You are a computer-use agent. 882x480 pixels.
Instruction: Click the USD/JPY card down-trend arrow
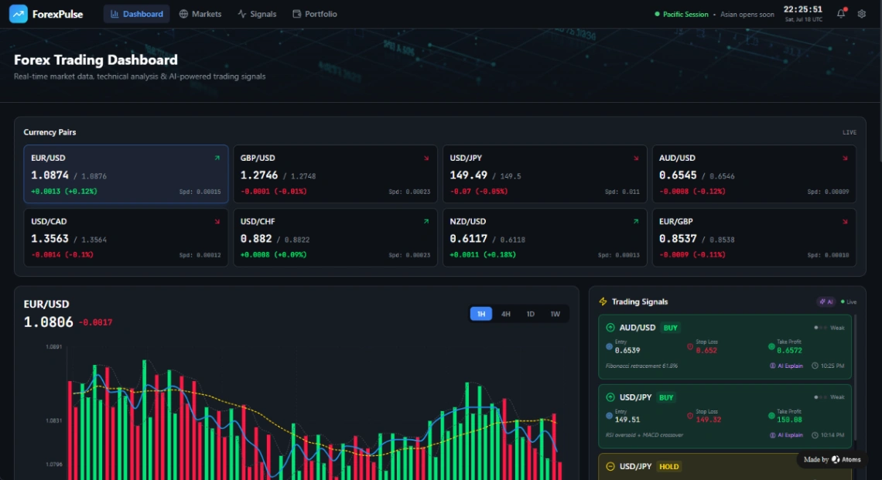click(636, 158)
